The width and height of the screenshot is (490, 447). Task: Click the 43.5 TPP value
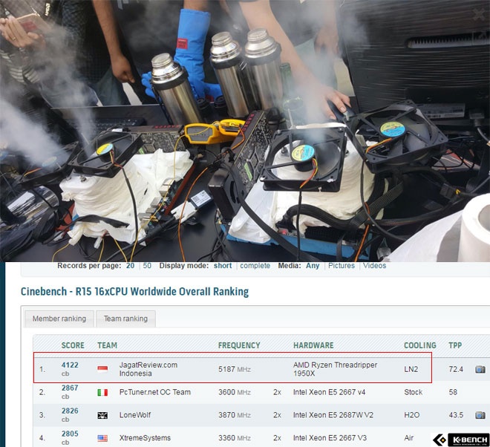coord(456,415)
